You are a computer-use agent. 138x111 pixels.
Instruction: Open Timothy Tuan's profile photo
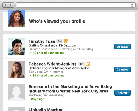[x=17, y=47]
